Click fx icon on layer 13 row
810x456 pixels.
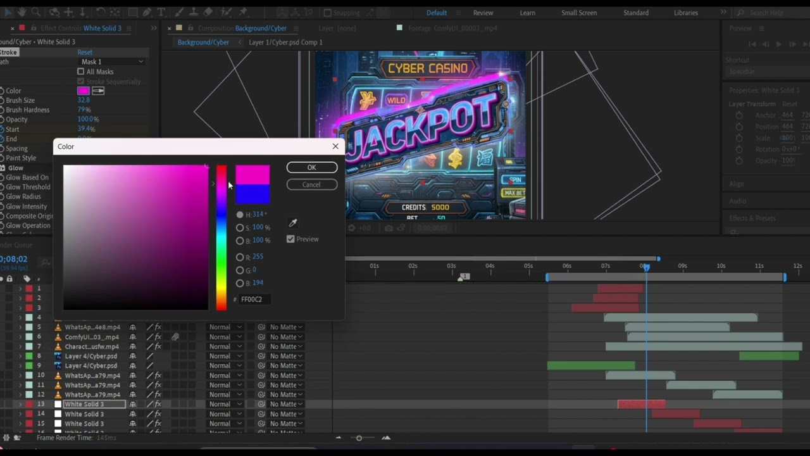(158, 404)
